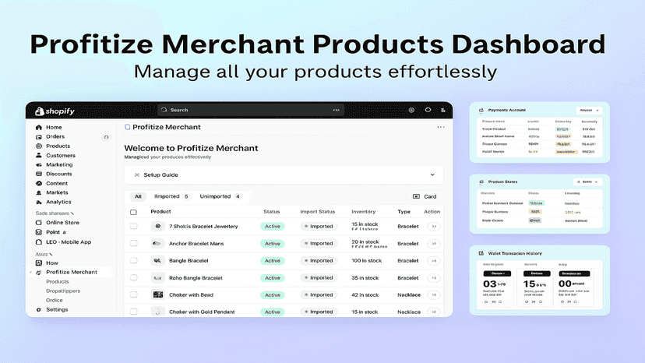645x363 pixels.
Task: Open the three-dot menu of Profitize Merchant page
Action: point(441,127)
